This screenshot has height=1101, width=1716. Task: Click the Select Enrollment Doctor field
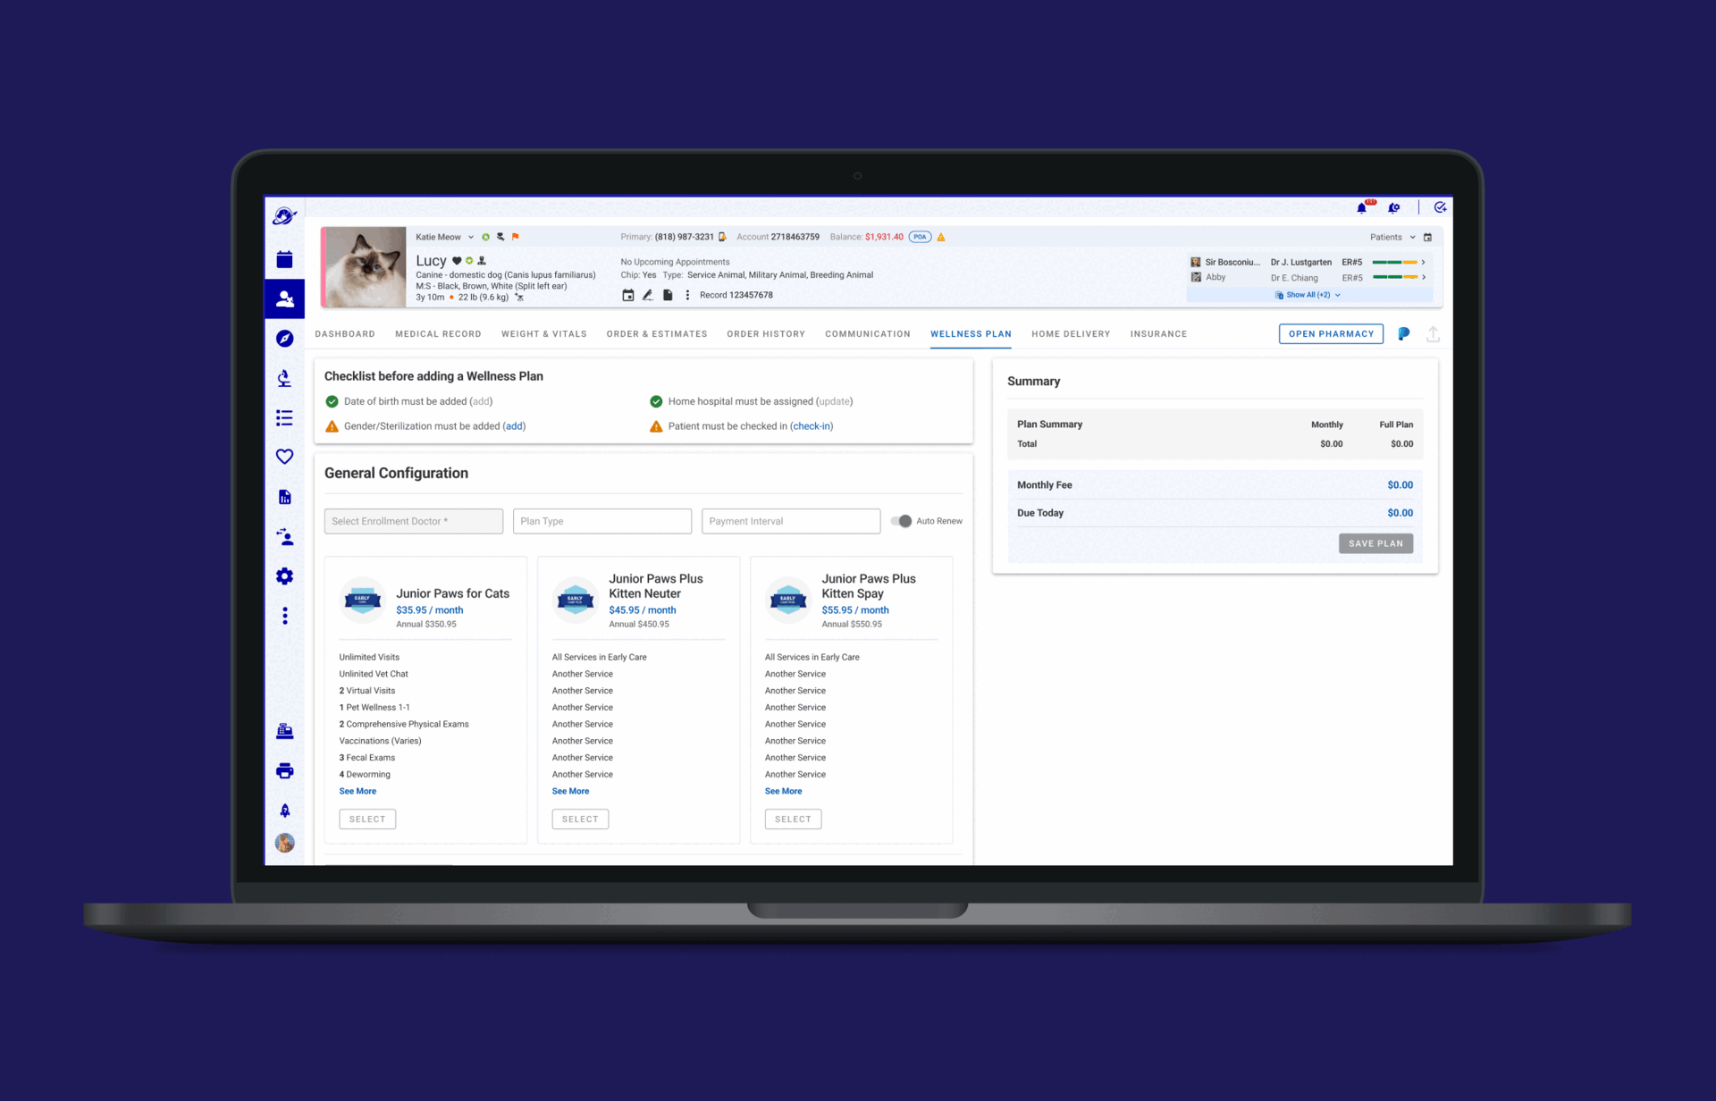coord(413,521)
